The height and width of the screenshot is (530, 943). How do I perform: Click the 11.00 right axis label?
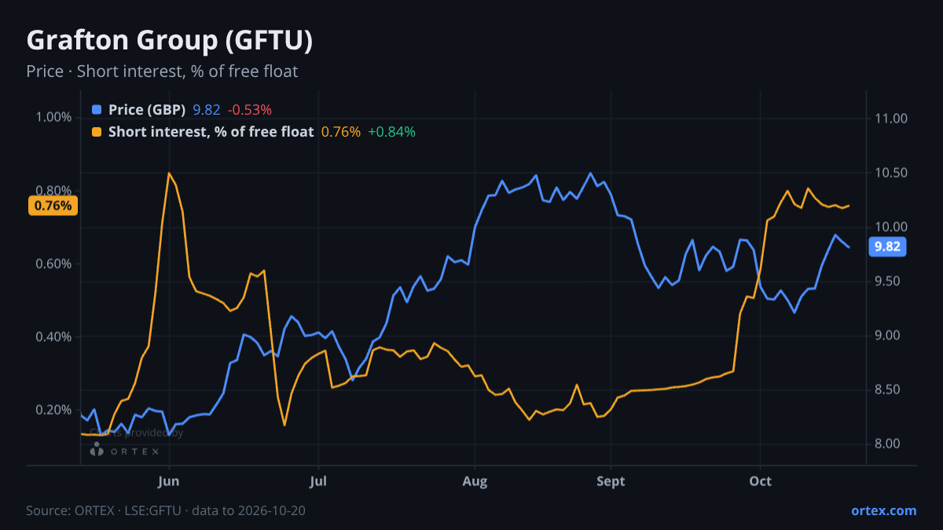[x=890, y=119]
